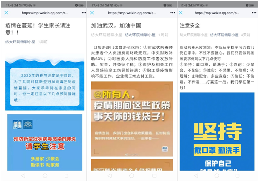
Task: Open the blue 纺大环院畅聊小屋 link in the 加油武汉 article
Action: pos(140,35)
